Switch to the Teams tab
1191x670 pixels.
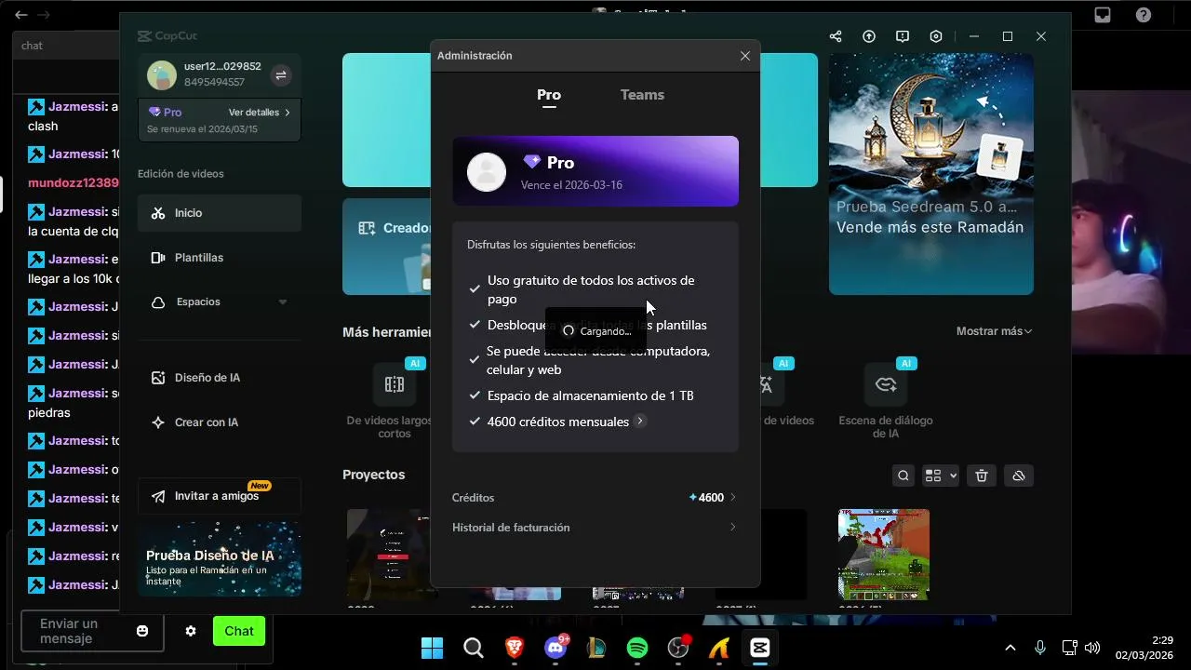[642, 95]
